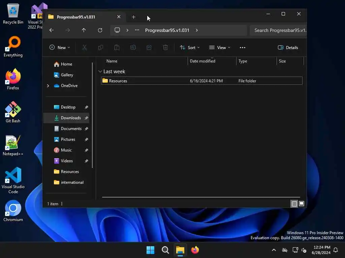
Task: Unpin Desktop using its pin icon
Action: tap(87, 107)
